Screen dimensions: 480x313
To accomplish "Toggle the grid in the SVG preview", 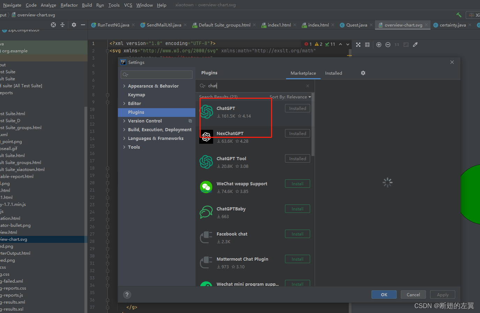I will tap(367, 45).
